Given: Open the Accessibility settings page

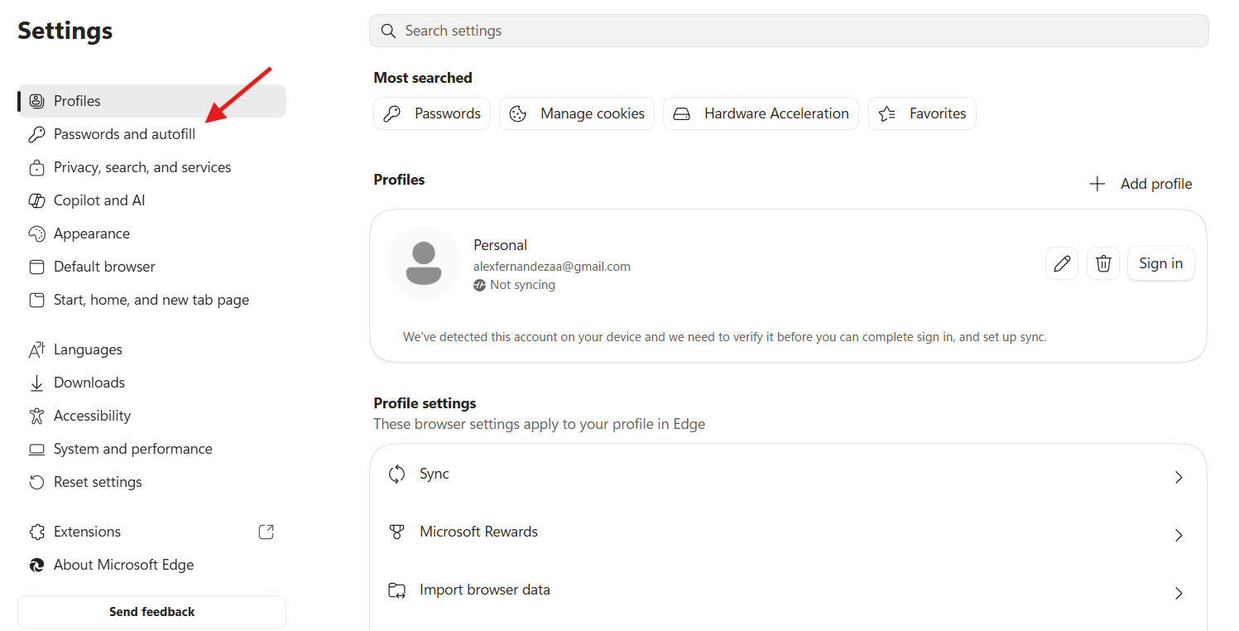Looking at the screenshot, I should (152, 416).
